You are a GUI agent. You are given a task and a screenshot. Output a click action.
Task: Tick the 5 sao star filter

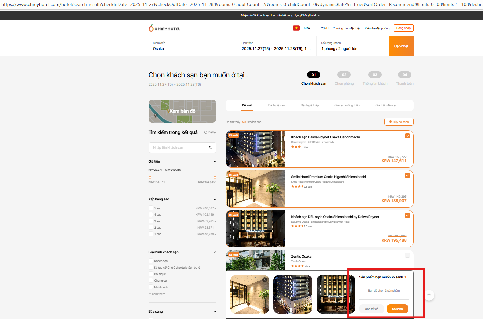coord(151,208)
